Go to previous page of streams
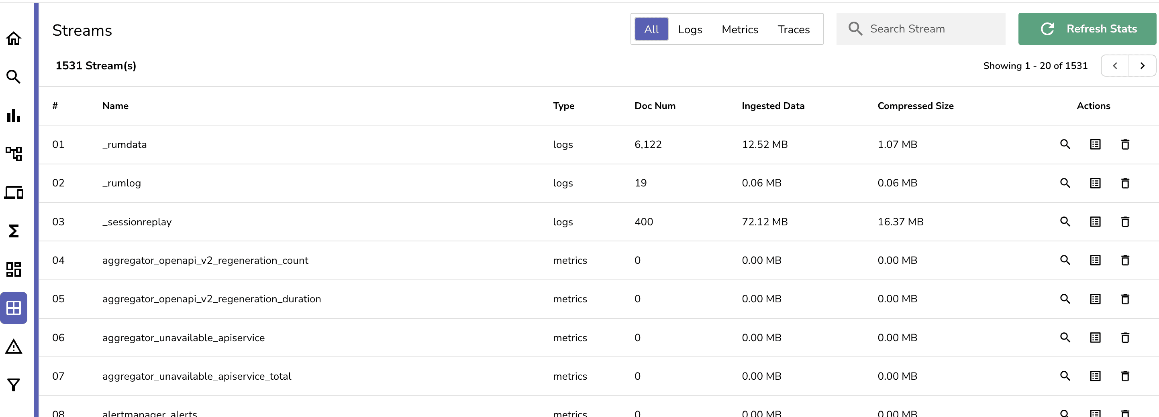 (1115, 66)
